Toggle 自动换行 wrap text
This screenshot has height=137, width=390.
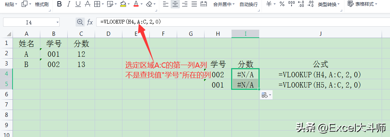coord(249,5)
